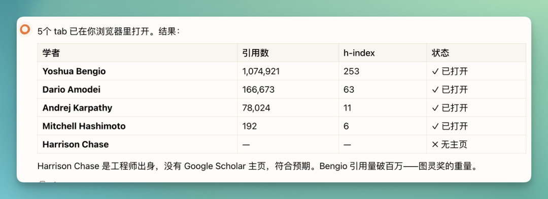Click the checkmark in Mitchell Hashimoto's status cell
548x199 pixels.
(435, 126)
